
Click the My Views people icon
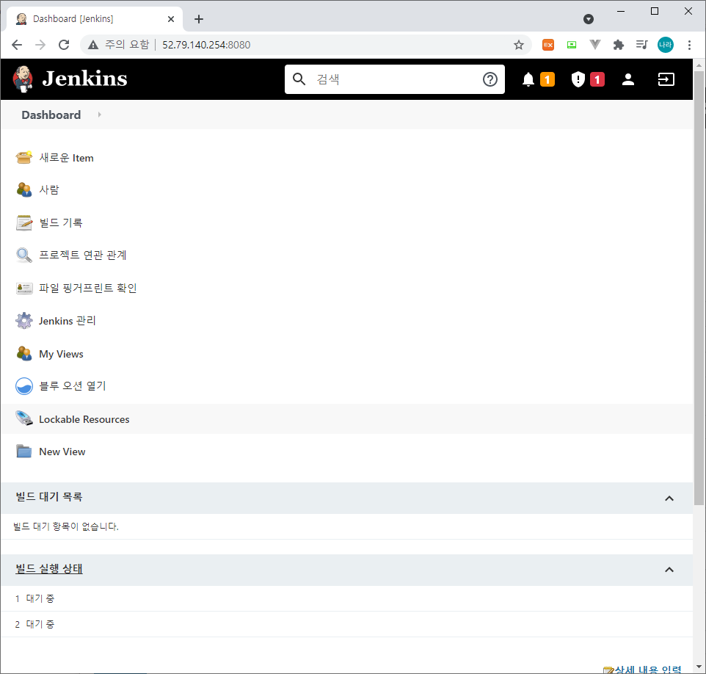click(24, 354)
